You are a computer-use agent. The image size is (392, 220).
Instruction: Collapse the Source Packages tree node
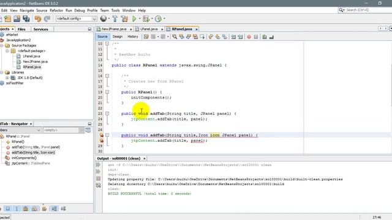[x=1, y=45]
